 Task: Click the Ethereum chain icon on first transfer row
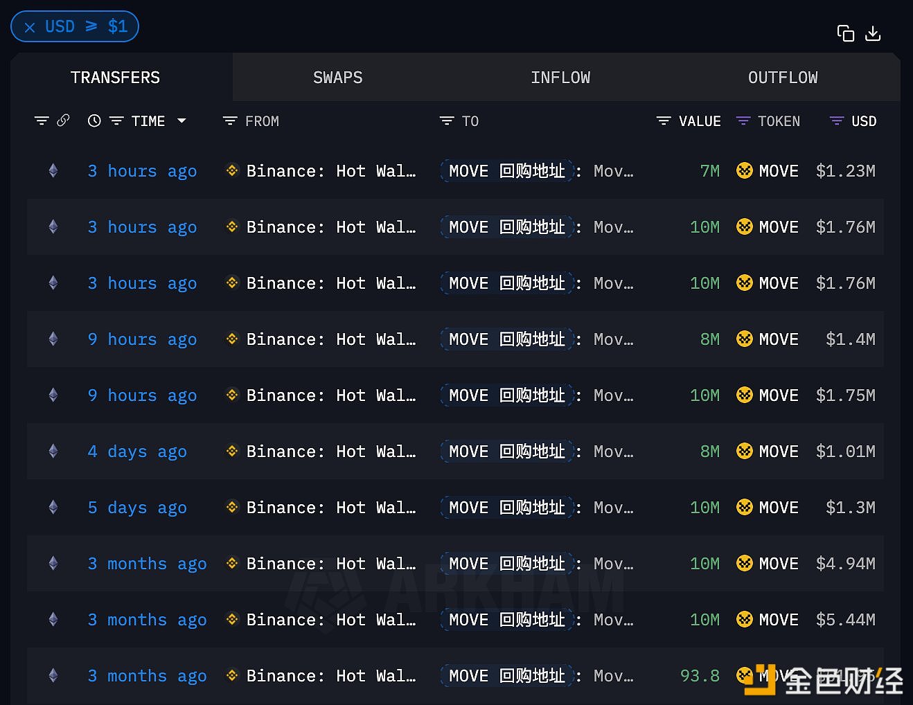(x=53, y=170)
